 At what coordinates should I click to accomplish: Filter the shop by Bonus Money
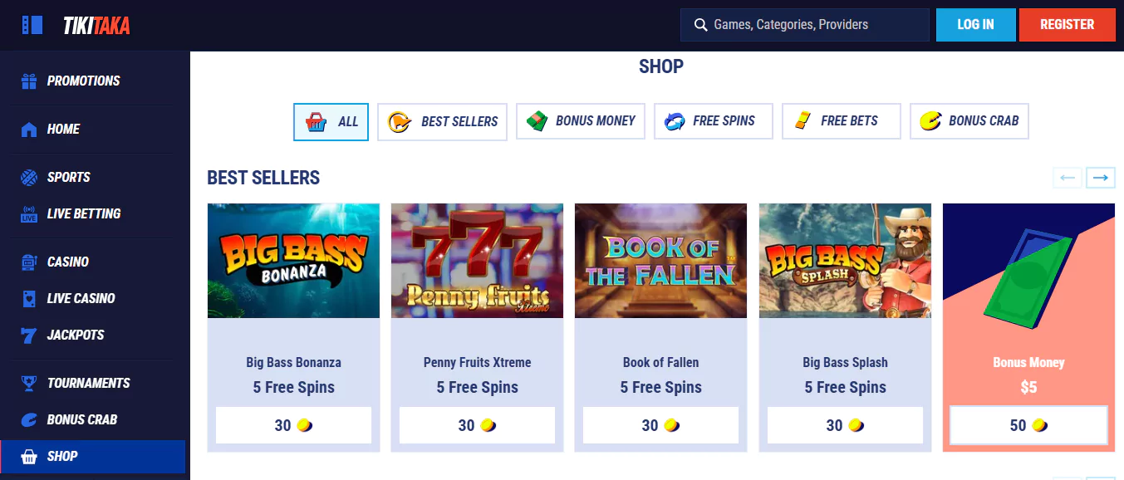(x=581, y=122)
